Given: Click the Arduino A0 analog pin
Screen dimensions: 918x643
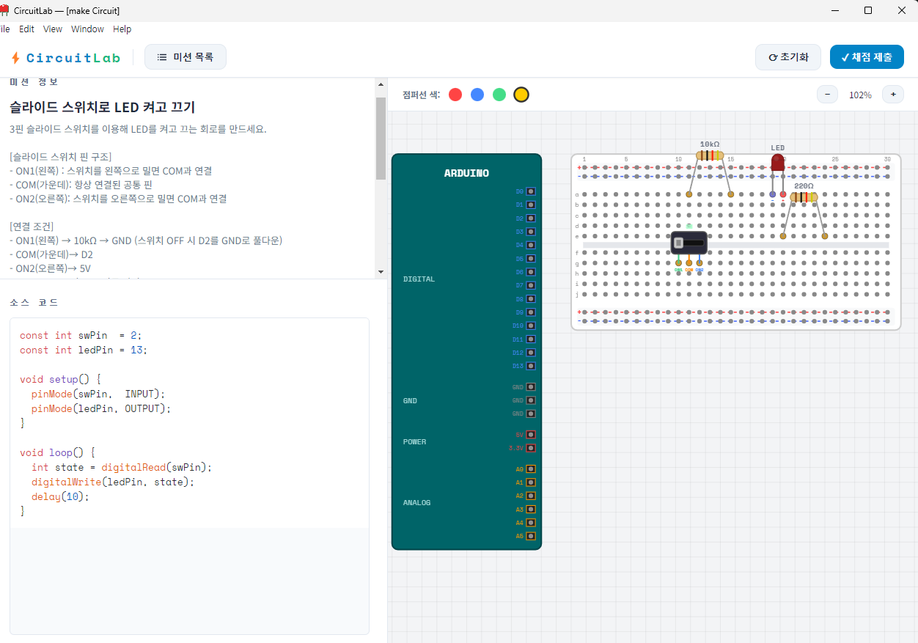Looking at the screenshot, I should click(531, 469).
